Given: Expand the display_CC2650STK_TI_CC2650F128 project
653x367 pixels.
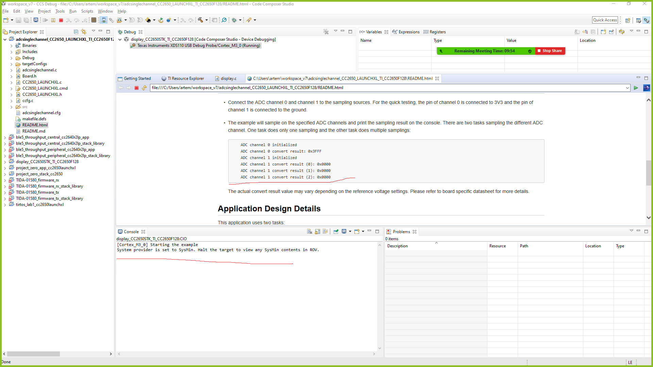Looking at the screenshot, I should [x=5, y=162].
